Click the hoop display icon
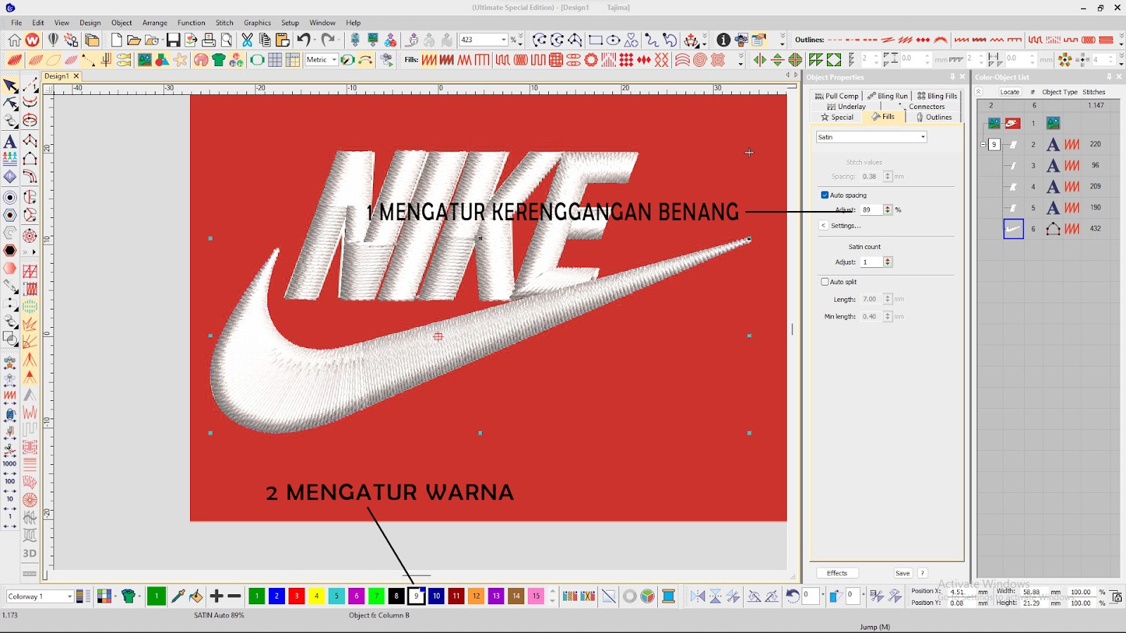This screenshot has width=1126, height=633. (x=258, y=60)
